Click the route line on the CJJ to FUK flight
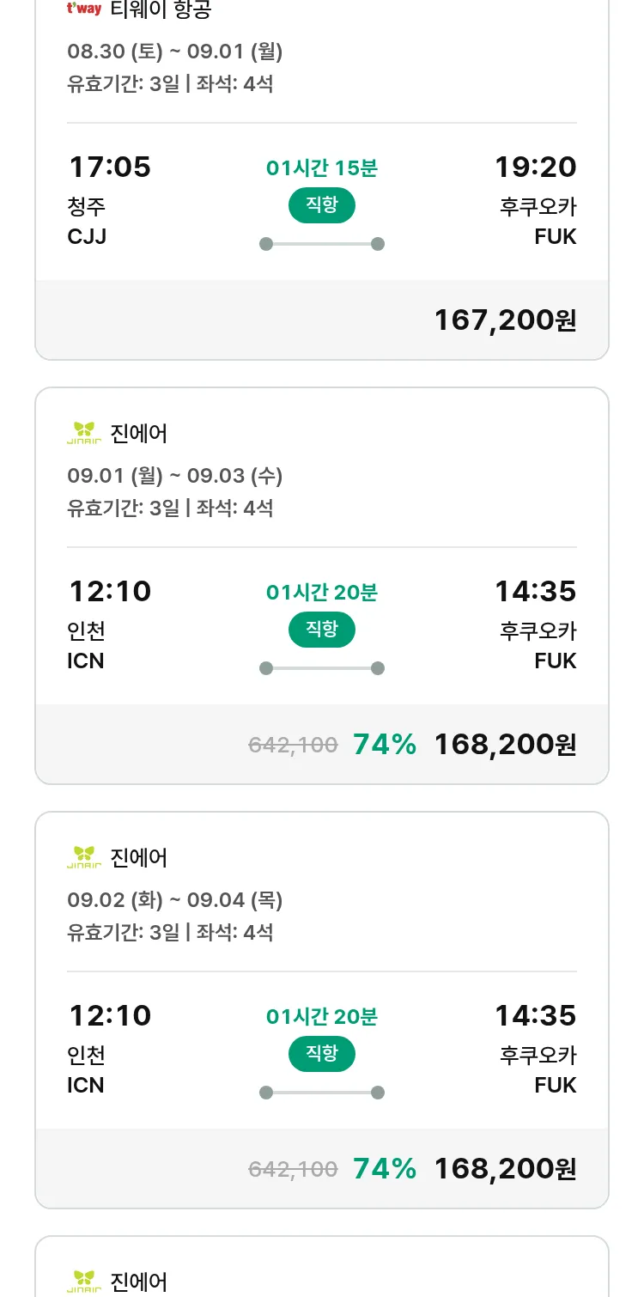This screenshot has height=1297, width=644. point(322,244)
